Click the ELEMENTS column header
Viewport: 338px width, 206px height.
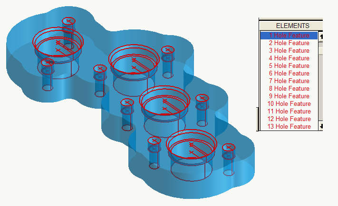coord(291,26)
